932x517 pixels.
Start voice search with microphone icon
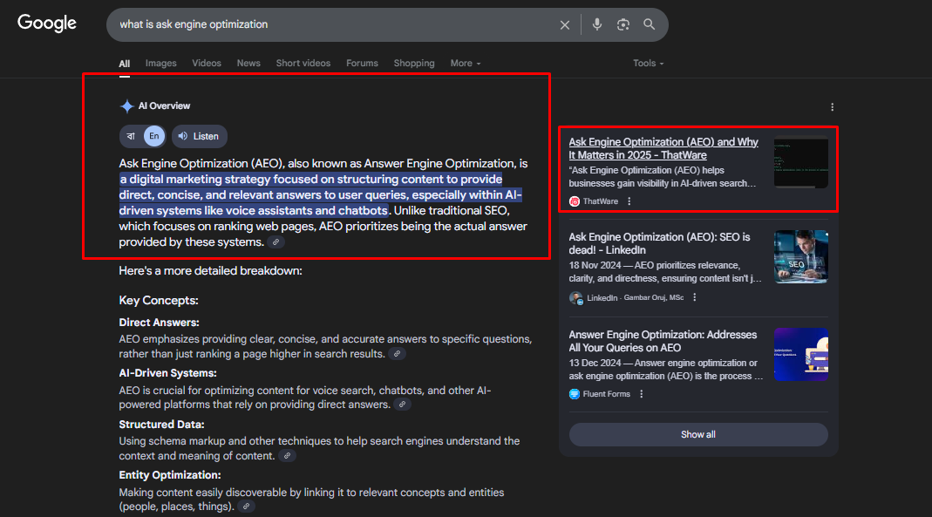[596, 24]
